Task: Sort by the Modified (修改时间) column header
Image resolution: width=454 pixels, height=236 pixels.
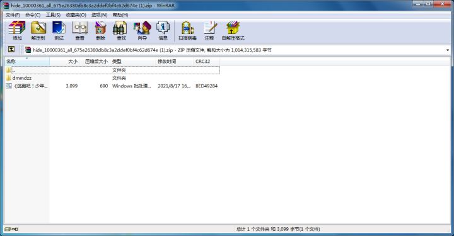Action: (x=174, y=61)
